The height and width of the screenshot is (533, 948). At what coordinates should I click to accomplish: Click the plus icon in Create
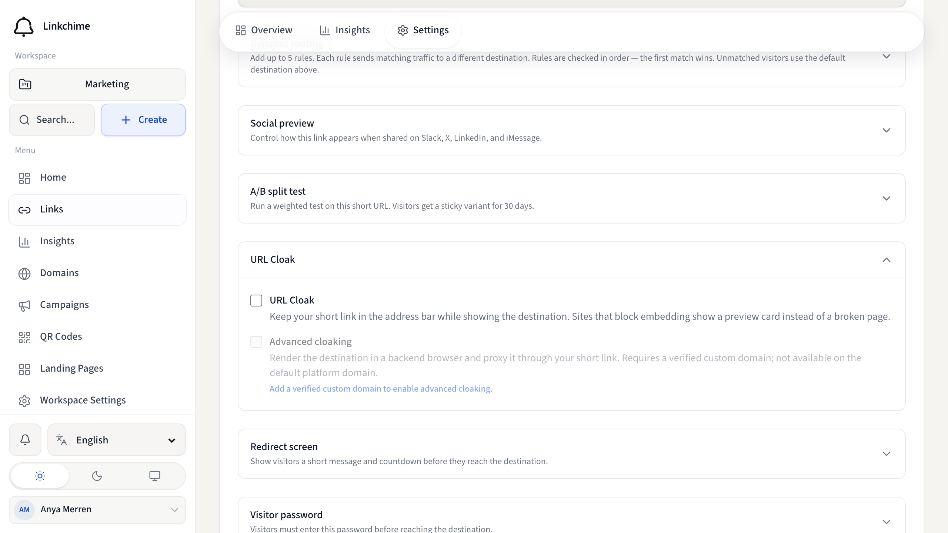(x=126, y=120)
